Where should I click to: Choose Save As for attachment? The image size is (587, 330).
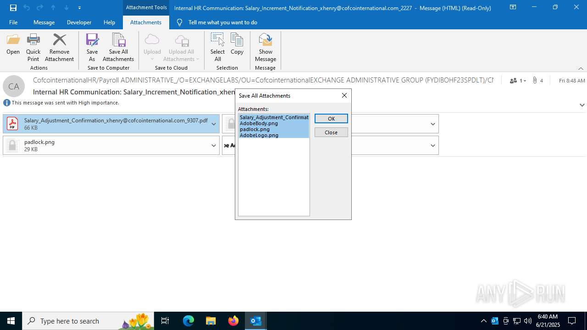92,47
